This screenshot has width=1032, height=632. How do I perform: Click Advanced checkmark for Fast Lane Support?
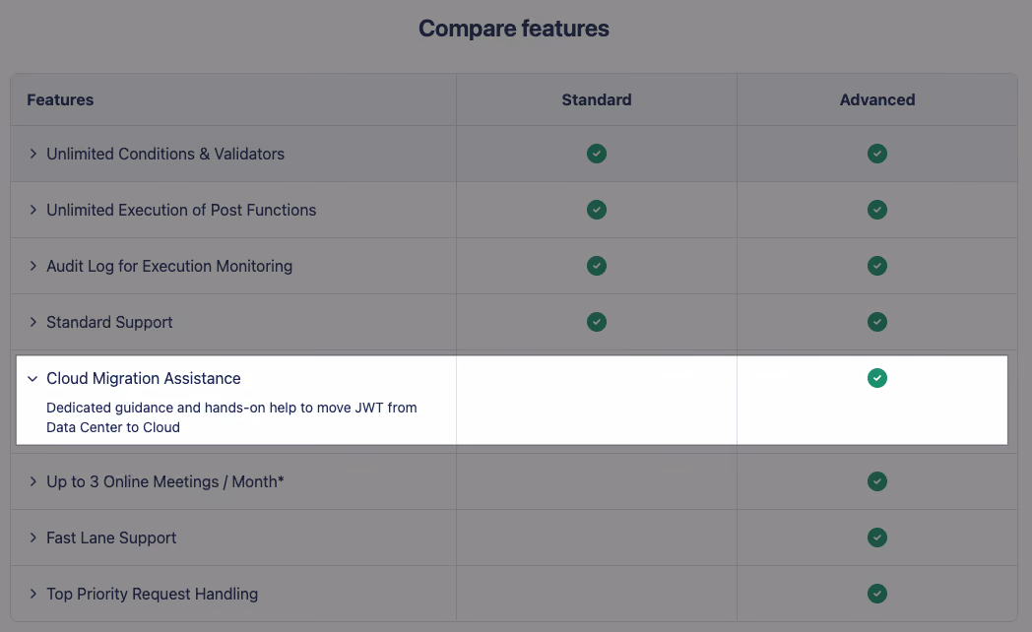point(876,537)
